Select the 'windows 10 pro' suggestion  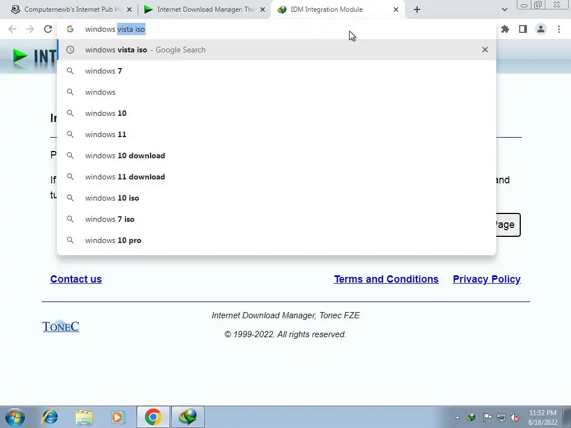[x=277, y=240]
